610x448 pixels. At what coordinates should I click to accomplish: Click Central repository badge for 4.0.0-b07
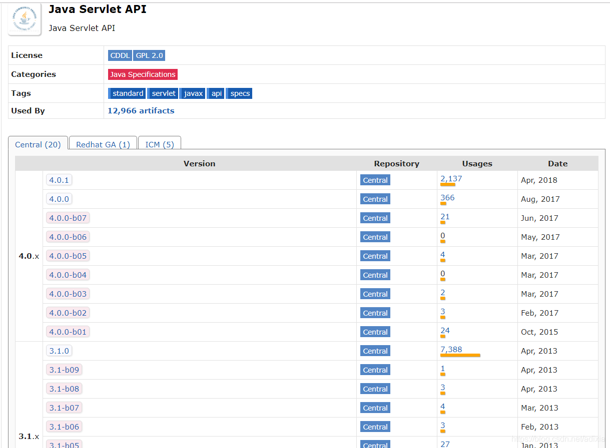point(375,218)
